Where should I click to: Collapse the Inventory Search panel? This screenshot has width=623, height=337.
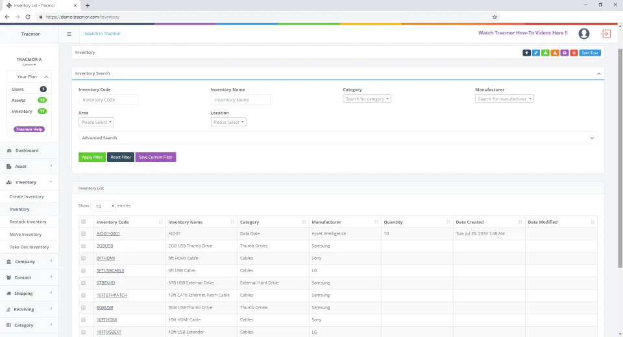click(599, 73)
